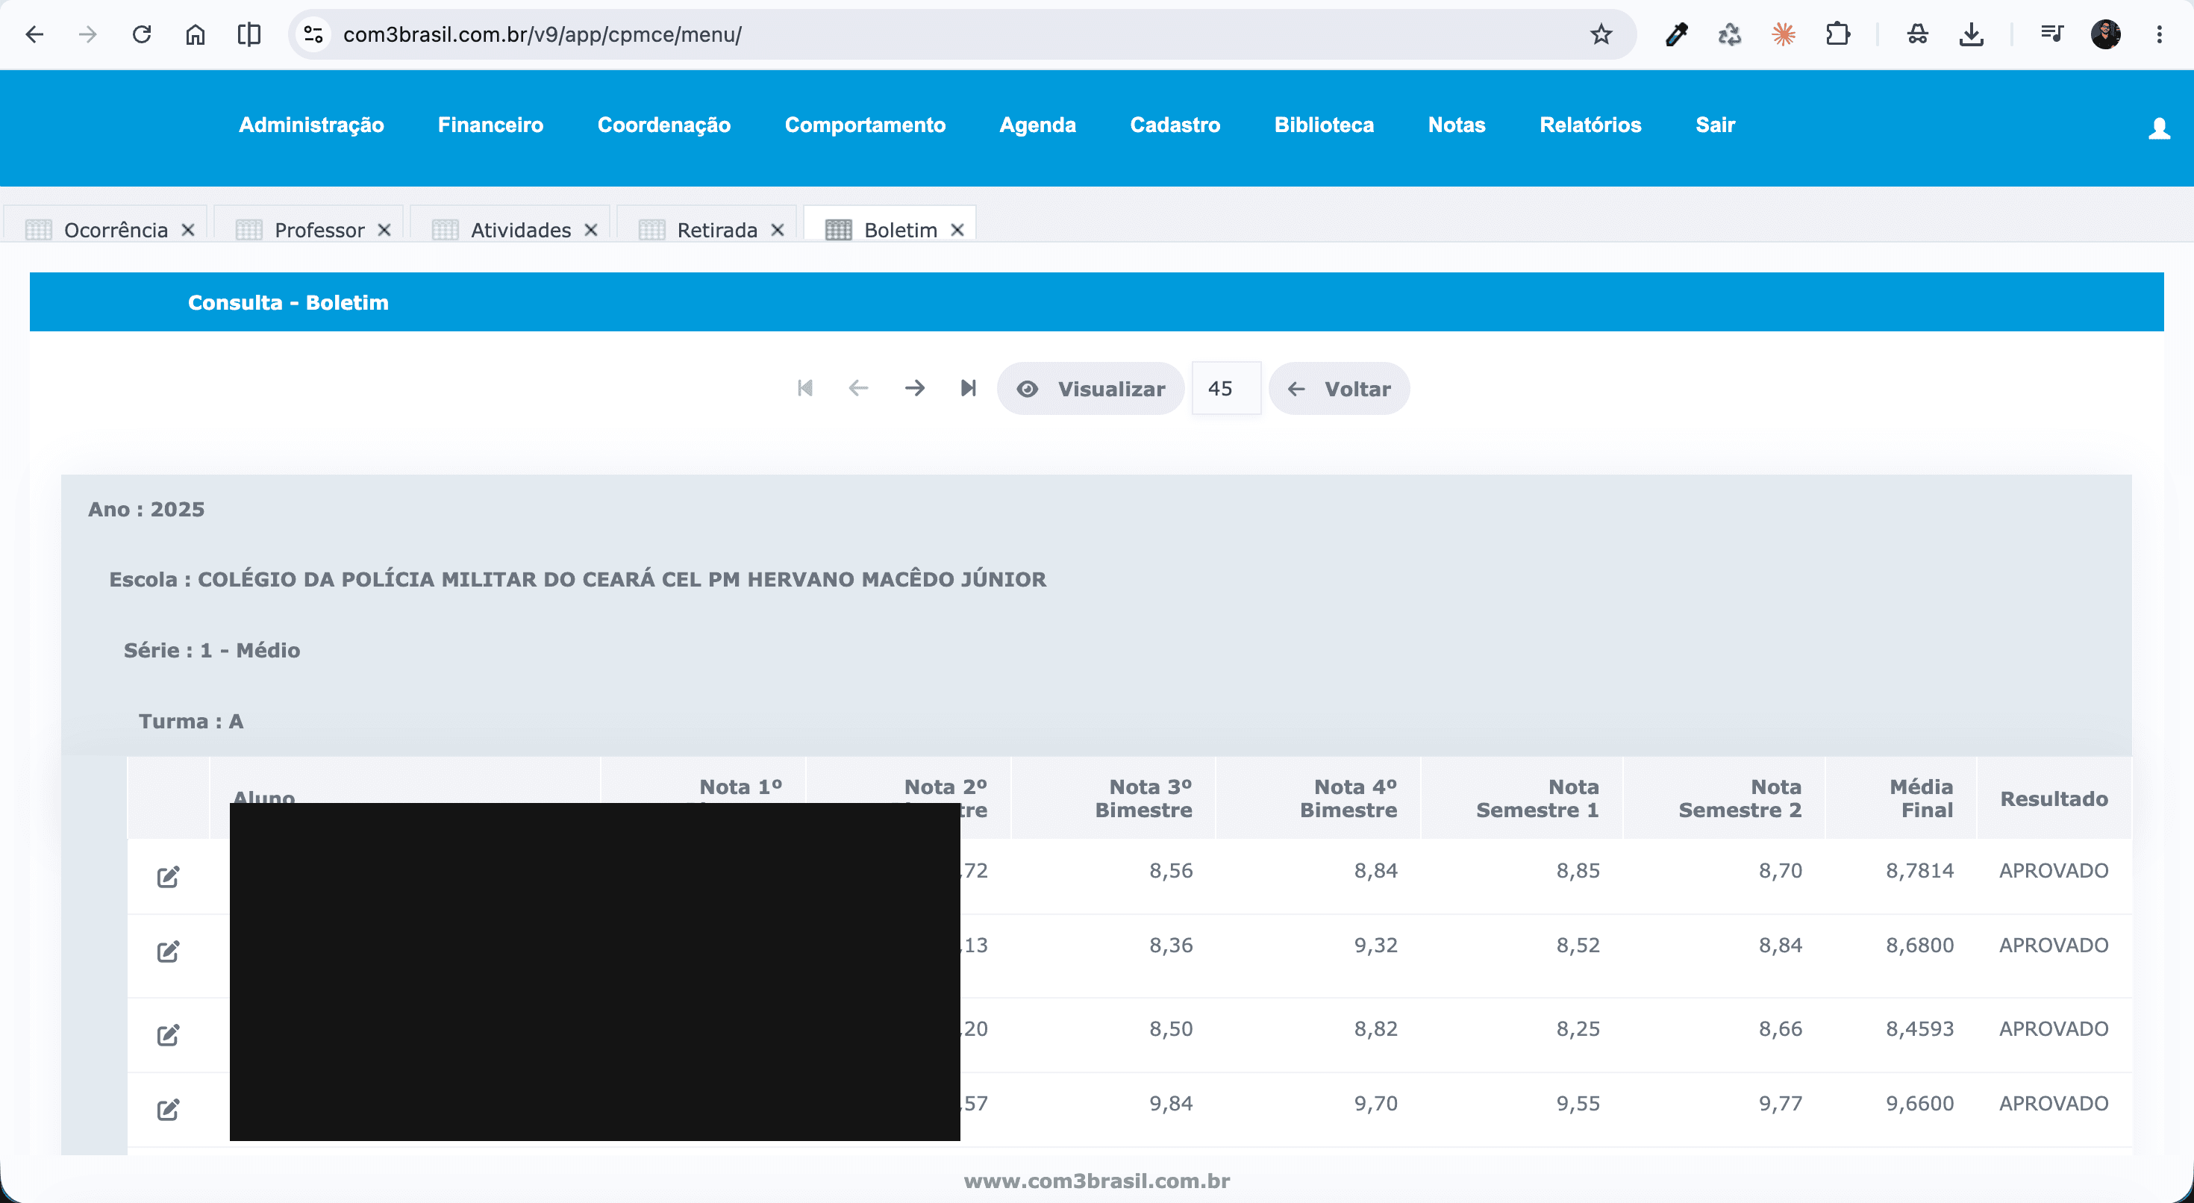Click the incognito-style extension icon
The image size is (2194, 1203).
click(1917, 34)
